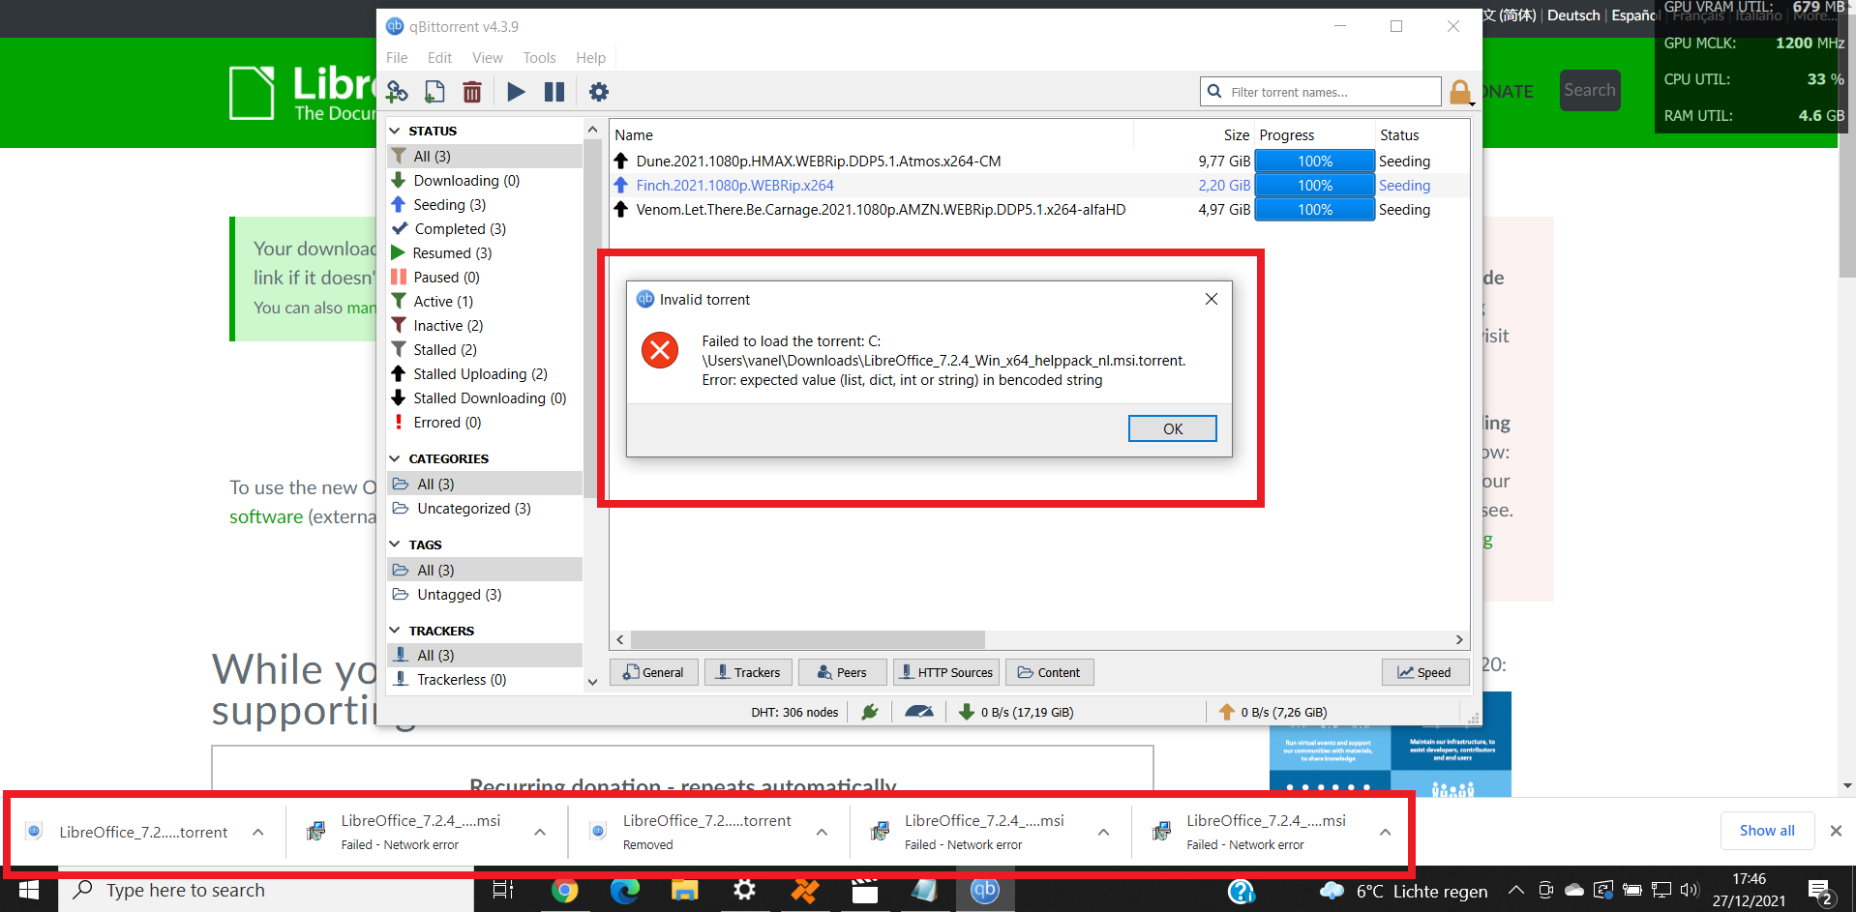
Task: Switch to the HTTP Sources tab
Action: (945, 672)
